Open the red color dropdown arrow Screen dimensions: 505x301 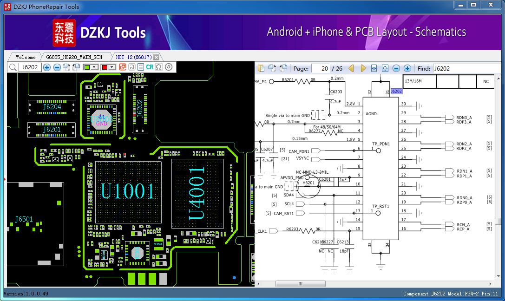coord(112,67)
